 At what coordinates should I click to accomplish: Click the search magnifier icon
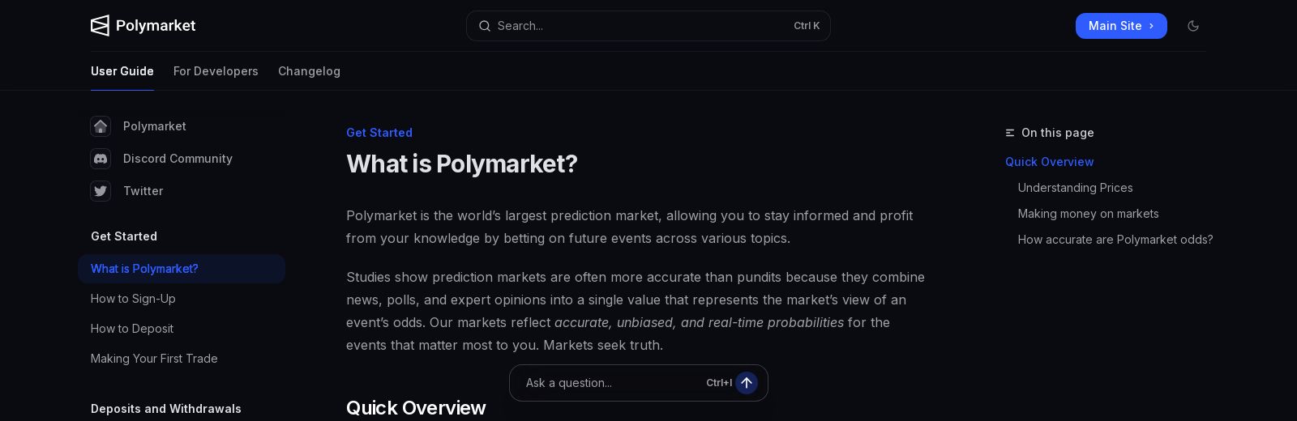pos(485,26)
